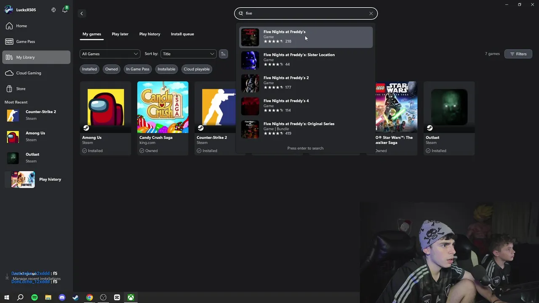Toggle the Owned filter chip
The height and width of the screenshot is (303, 539).
click(x=112, y=69)
